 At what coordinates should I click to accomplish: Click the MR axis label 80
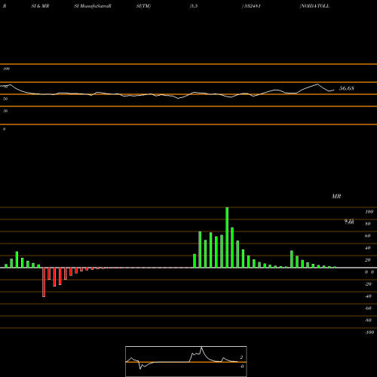(368, 224)
